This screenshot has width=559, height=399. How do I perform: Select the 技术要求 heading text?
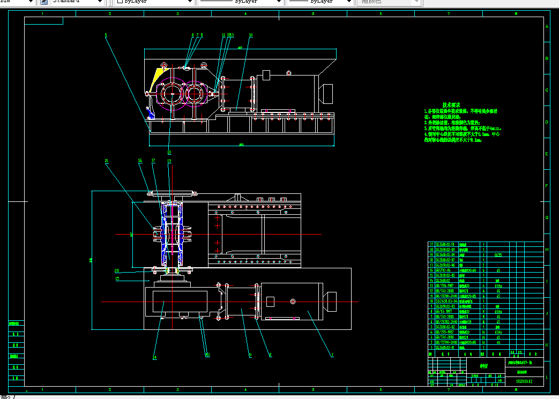(451, 105)
